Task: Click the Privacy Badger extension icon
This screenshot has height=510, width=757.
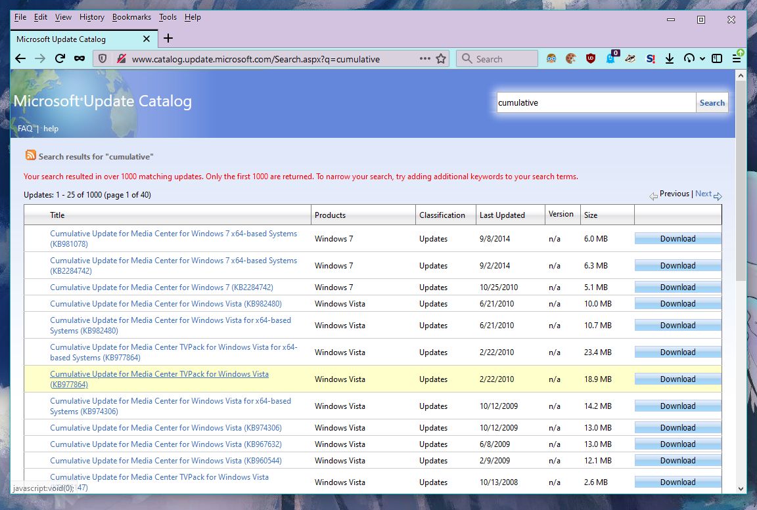Action: pyautogui.click(x=631, y=58)
